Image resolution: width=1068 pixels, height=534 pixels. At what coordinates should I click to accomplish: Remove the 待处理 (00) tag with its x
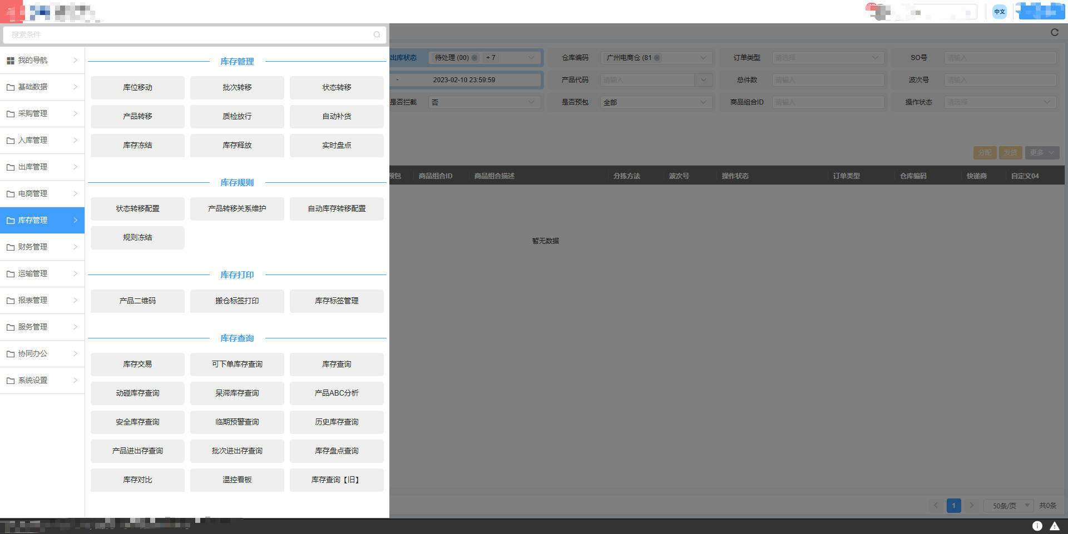click(x=474, y=58)
